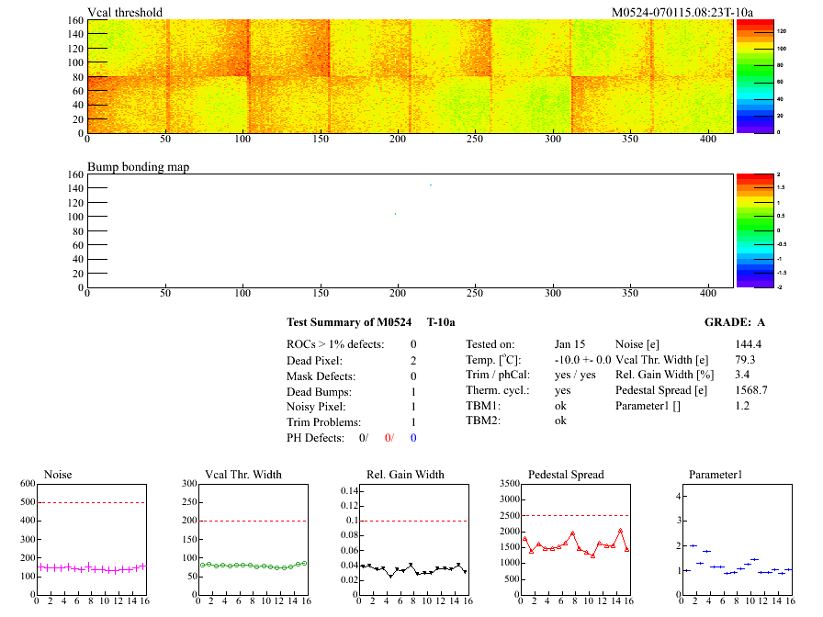Click the Noise [e] value 144.4
Screen dimensions: 823x617
pos(750,344)
